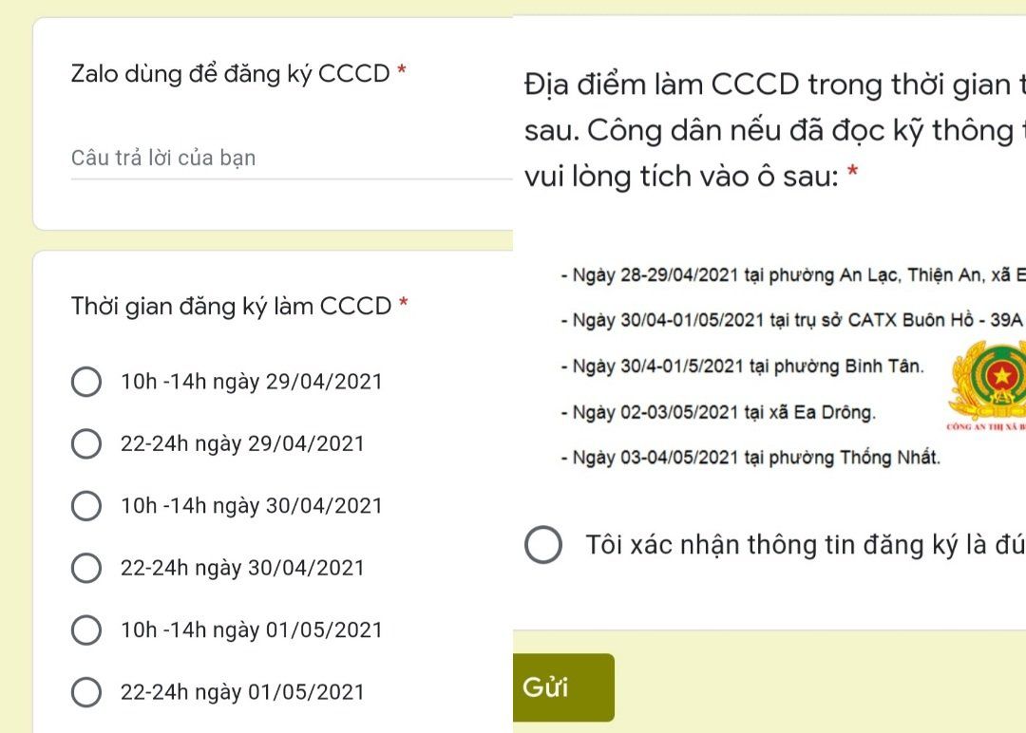Tick the 'Tôi xác nhận thông tin' radio
The width and height of the screenshot is (1026, 733).
pyautogui.click(x=544, y=546)
